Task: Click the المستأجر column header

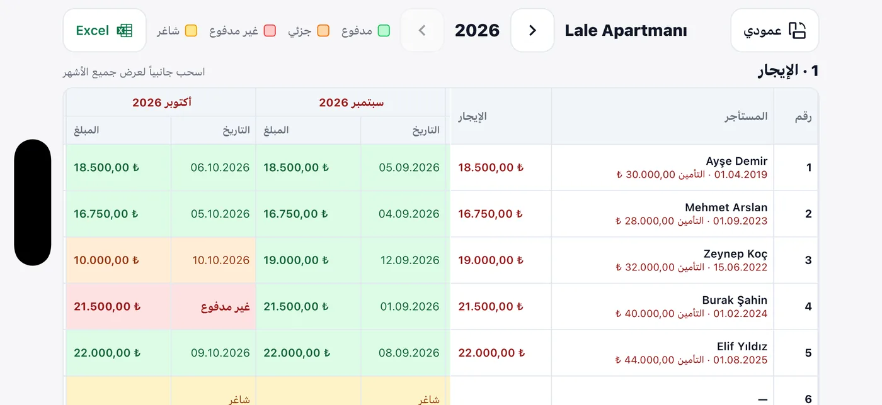Action: click(x=663, y=116)
